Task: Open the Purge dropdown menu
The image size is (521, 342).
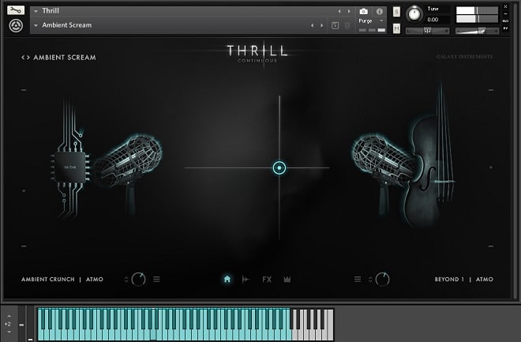Action: tap(371, 21)
